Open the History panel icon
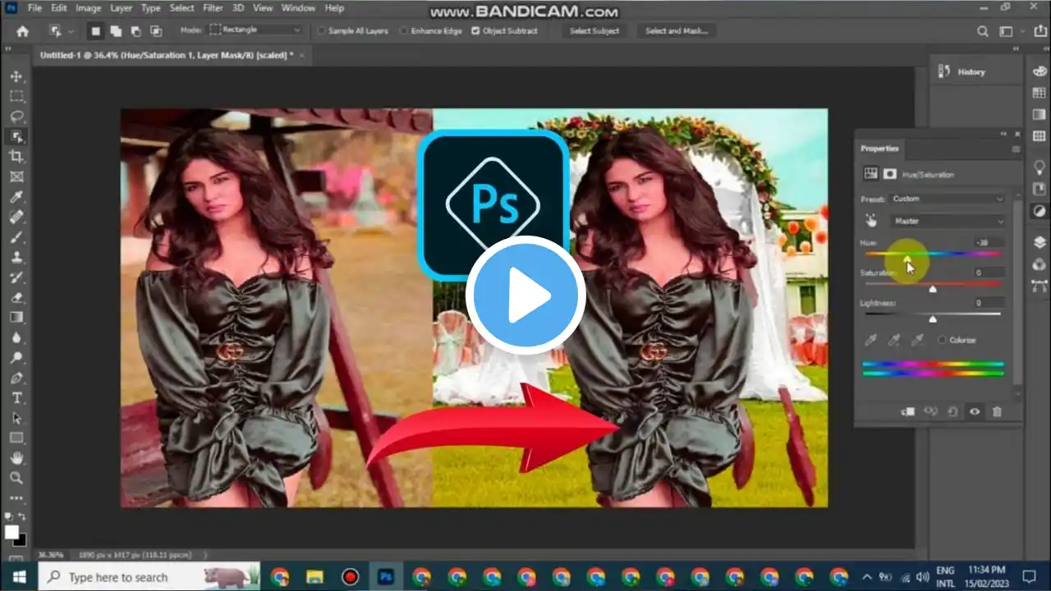Image resolution: width=1051 pixels, height=591 pixels. coord(943,71)
